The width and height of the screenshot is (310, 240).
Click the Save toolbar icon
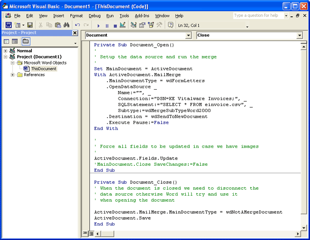pos(30,25)
